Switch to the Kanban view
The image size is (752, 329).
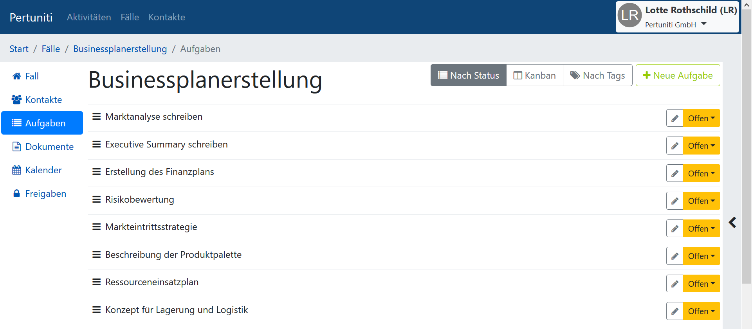pyautogui.click(x=535, y=75)
